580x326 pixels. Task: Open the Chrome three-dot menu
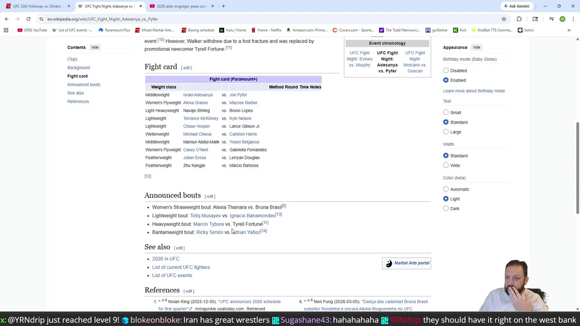(x=573, y=19)
